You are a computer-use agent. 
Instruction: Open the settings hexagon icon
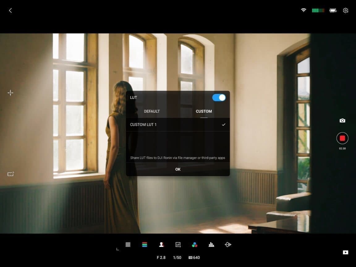coord(345,11)
